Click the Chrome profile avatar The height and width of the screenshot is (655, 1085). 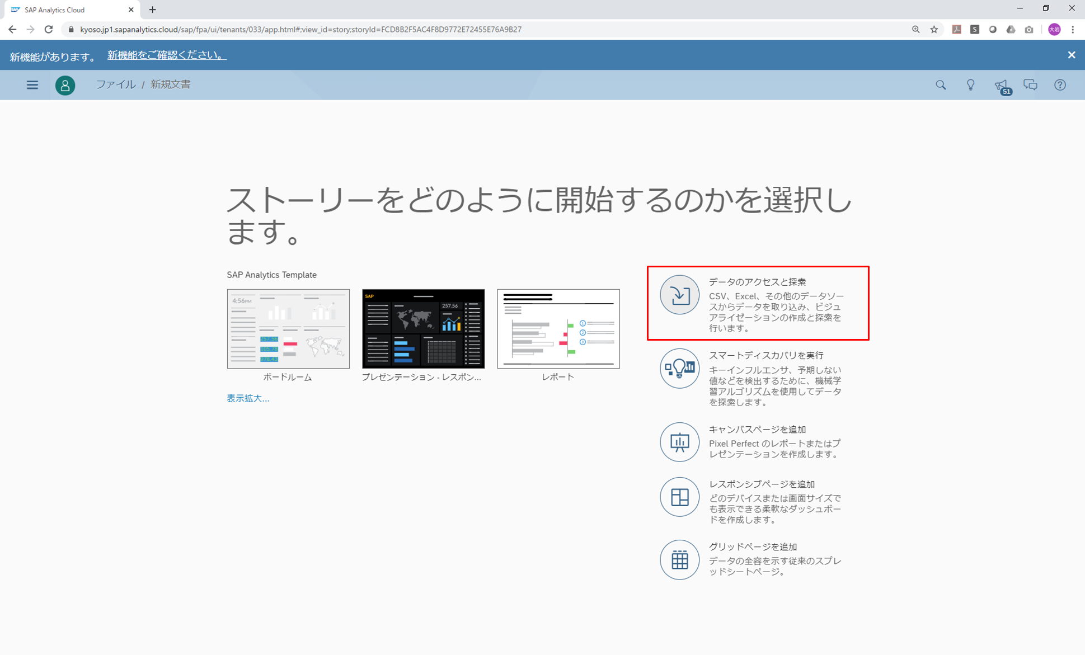pos(1054,30)
